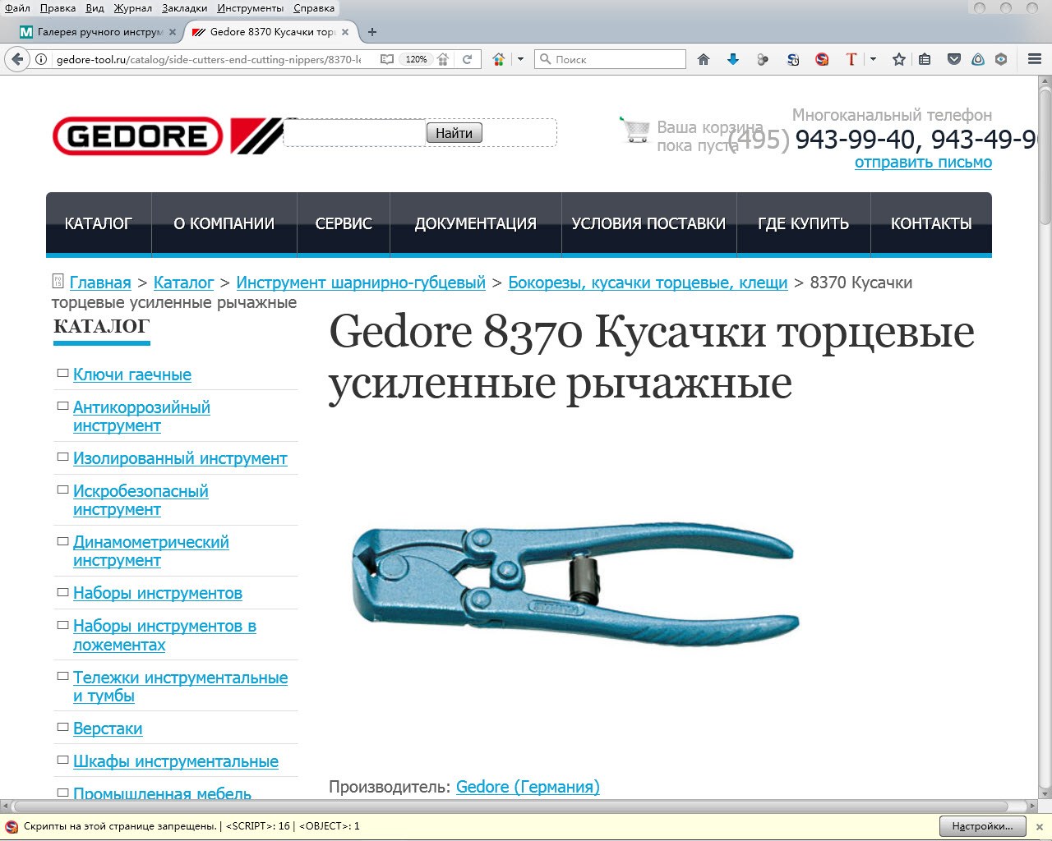The width and height of the screenshot is (1052, 841).
Task: Click the red NoScript toolbar icon
Action: (822, 59)
